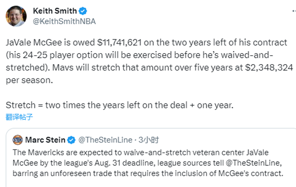Open the more options ellipsis menu
The width and height of the screenshot is (296, 187).
[x=294, y=11]
